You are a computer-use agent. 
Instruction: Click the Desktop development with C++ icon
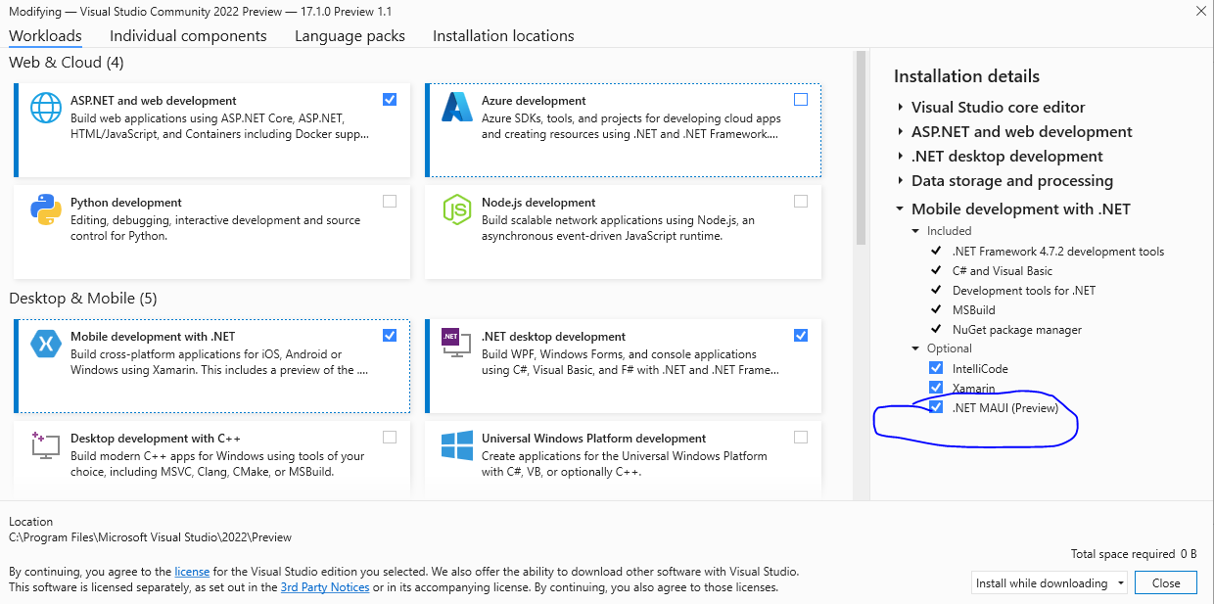pyautogui.click(x=46, y=445)
